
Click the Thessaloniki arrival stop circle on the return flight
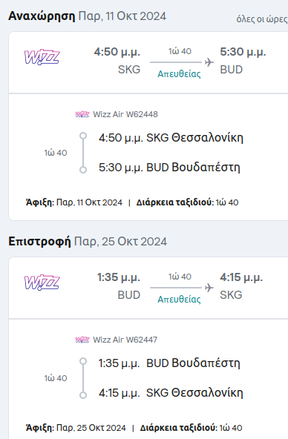[x=83, y=395]
